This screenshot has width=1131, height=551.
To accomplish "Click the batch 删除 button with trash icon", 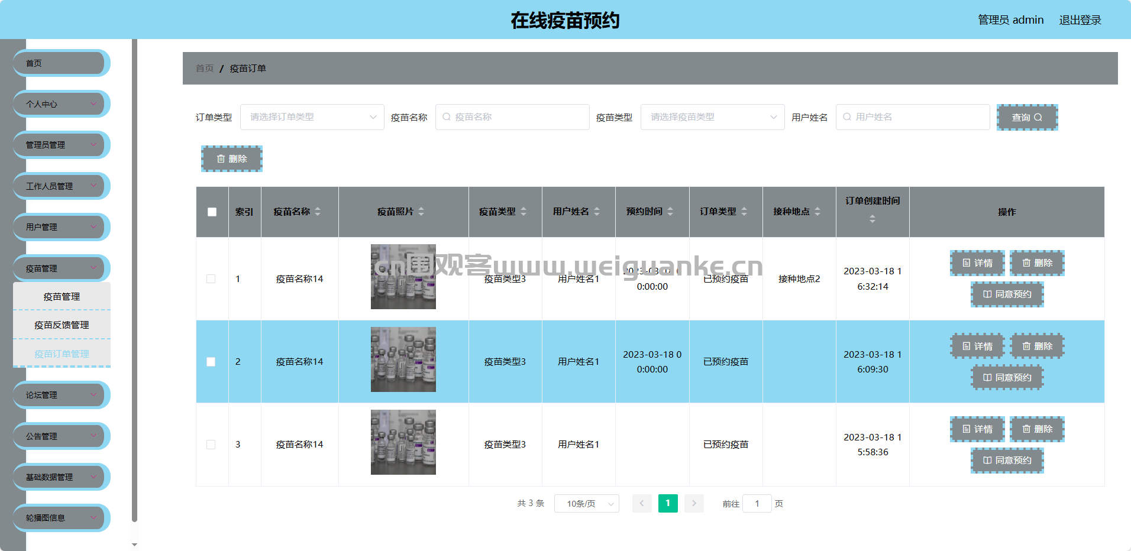I will pos(231,158).
